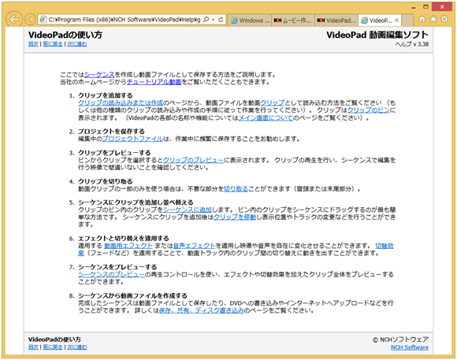Switch to the NCH VideoPad tab
Image resolution: width=457 pixels, height=360 pixels.
[336, 20]
